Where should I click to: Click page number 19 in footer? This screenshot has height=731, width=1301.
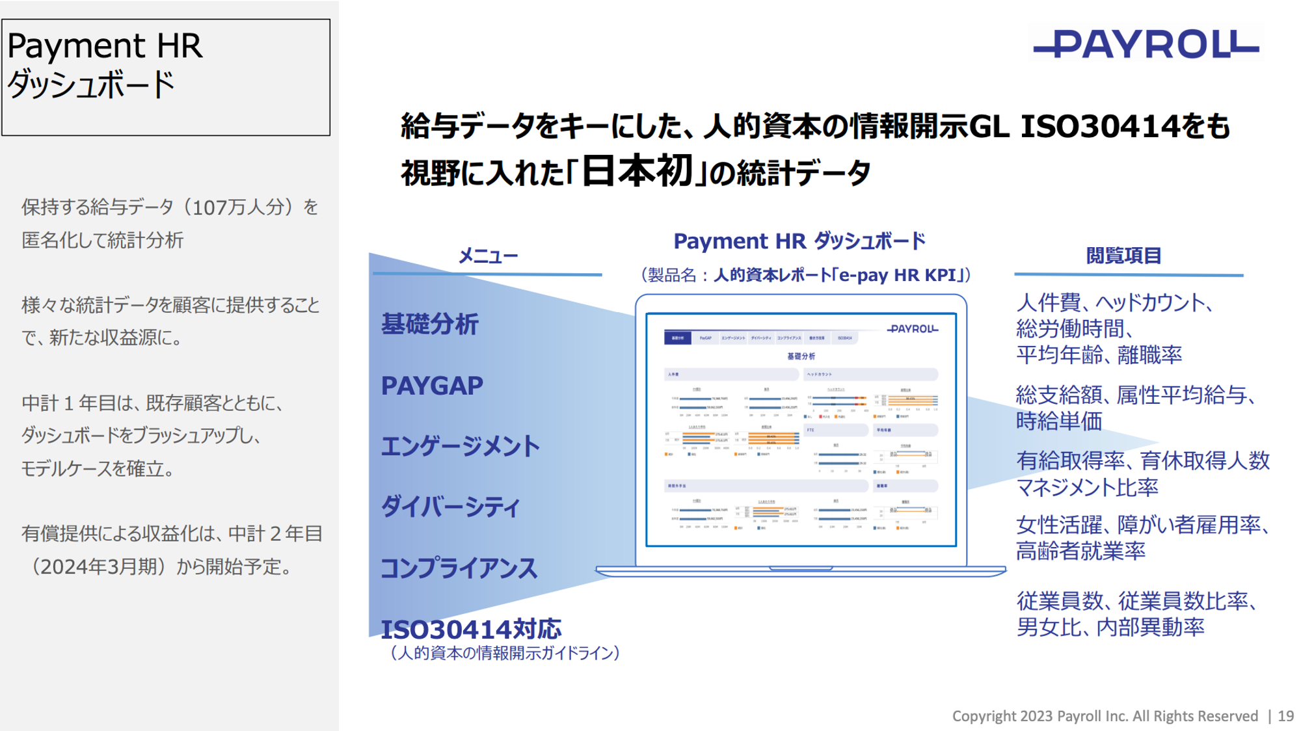(x=1286, y=716)
